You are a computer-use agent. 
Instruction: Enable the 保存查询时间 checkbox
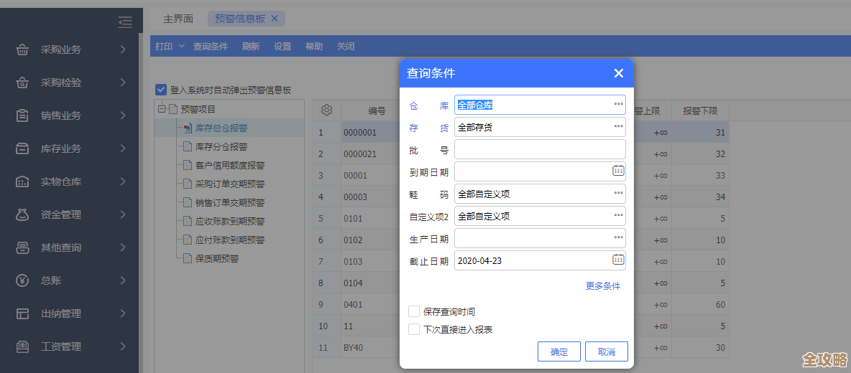coord(414,311)
